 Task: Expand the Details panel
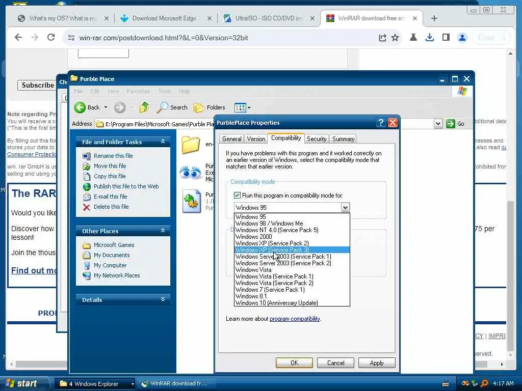click(x=163, y=299)
